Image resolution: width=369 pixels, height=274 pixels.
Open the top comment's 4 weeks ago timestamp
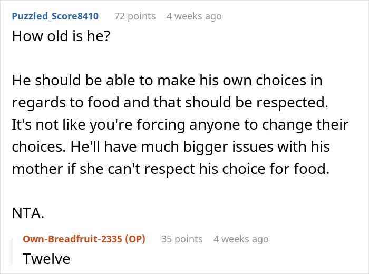[194, 16]
